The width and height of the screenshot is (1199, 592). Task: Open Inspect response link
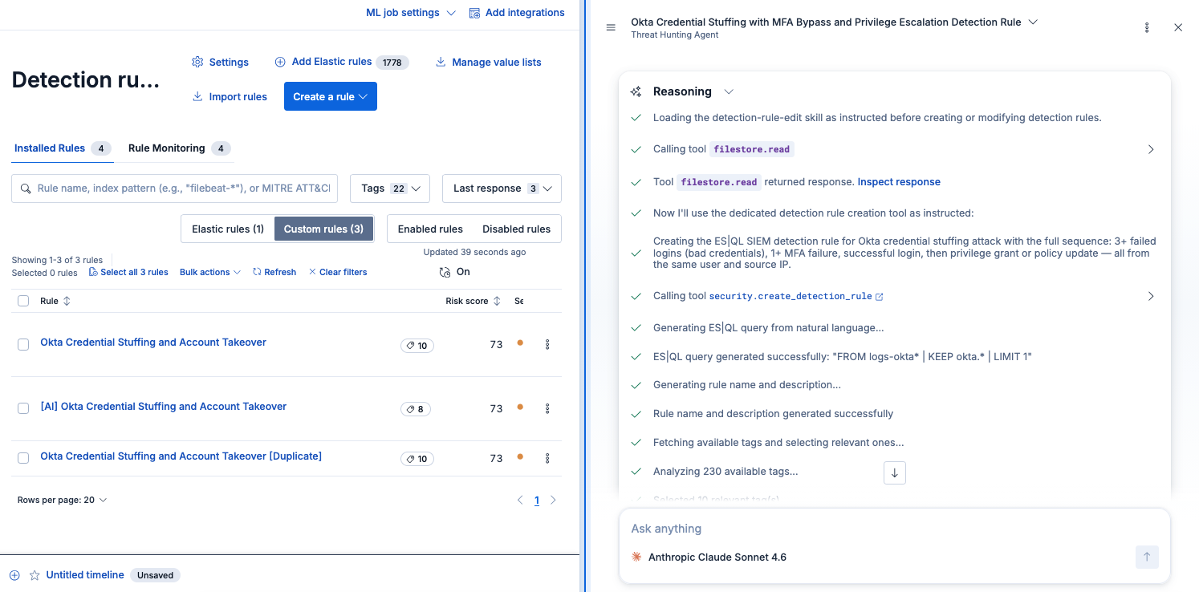899,182
